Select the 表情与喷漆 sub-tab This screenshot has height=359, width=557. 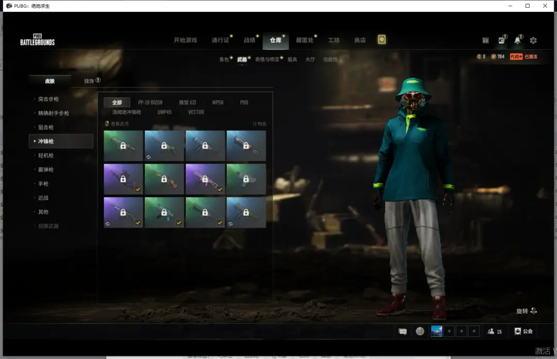pyautogui.click(x=267, y=59)
